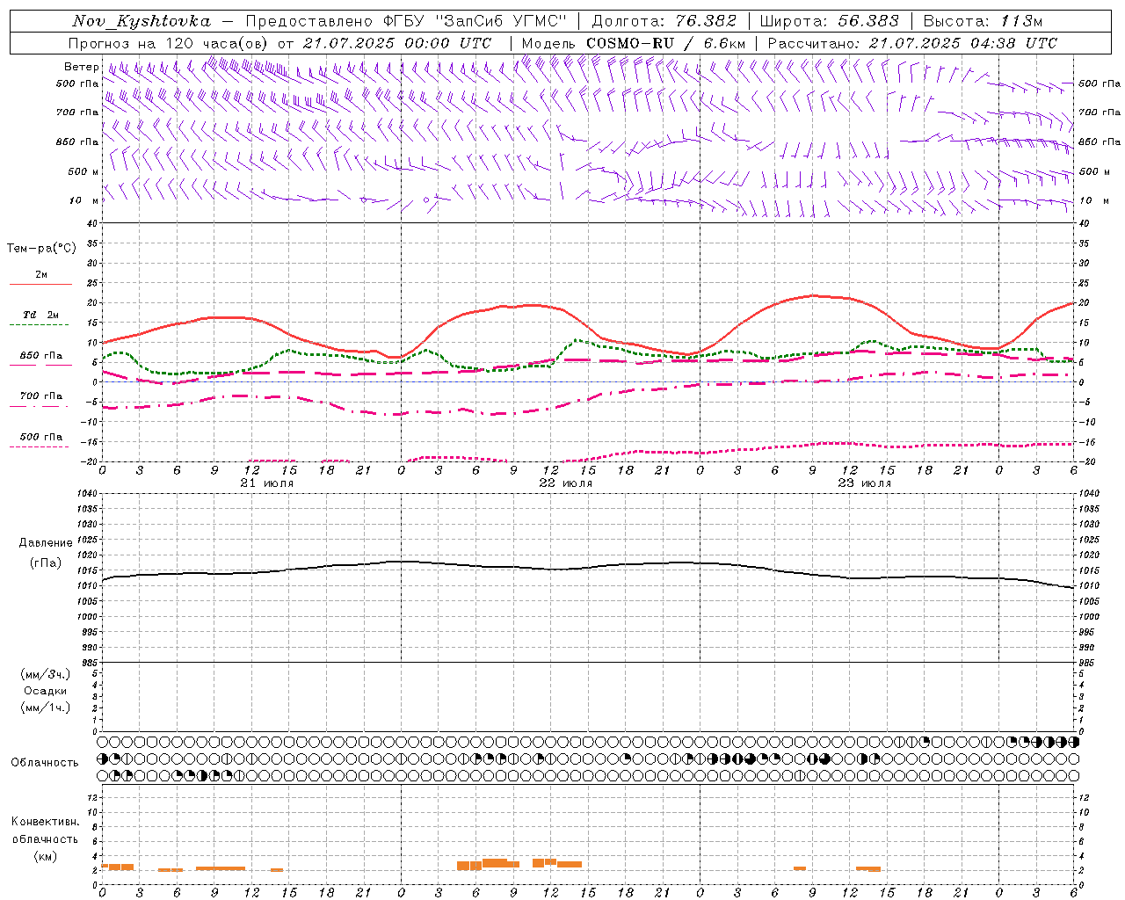
Task: Click the Ветер panel label
Action: coord(82,67)
